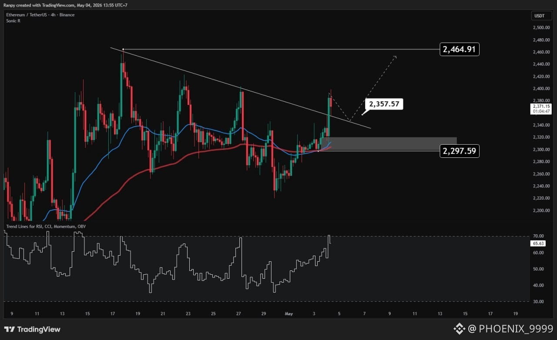Select the 2,464.91 price label
The width and height of the screenshot is (557, 340).
(x=460, y=50)
